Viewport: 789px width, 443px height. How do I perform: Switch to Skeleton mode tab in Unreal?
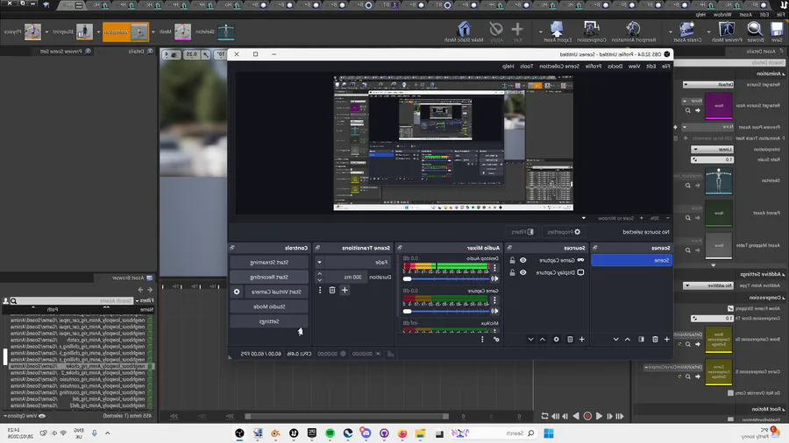click(x=215, y=32)
